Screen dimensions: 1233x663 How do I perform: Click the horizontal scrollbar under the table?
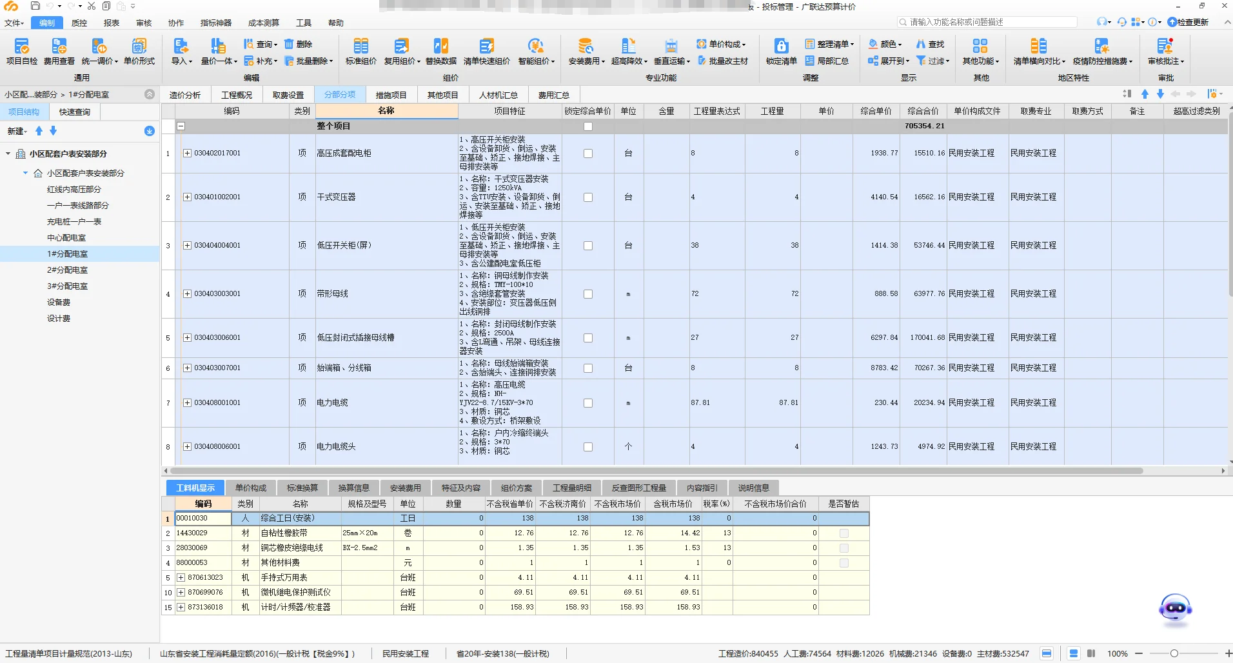pyautogui.click(x=656, y=471)
